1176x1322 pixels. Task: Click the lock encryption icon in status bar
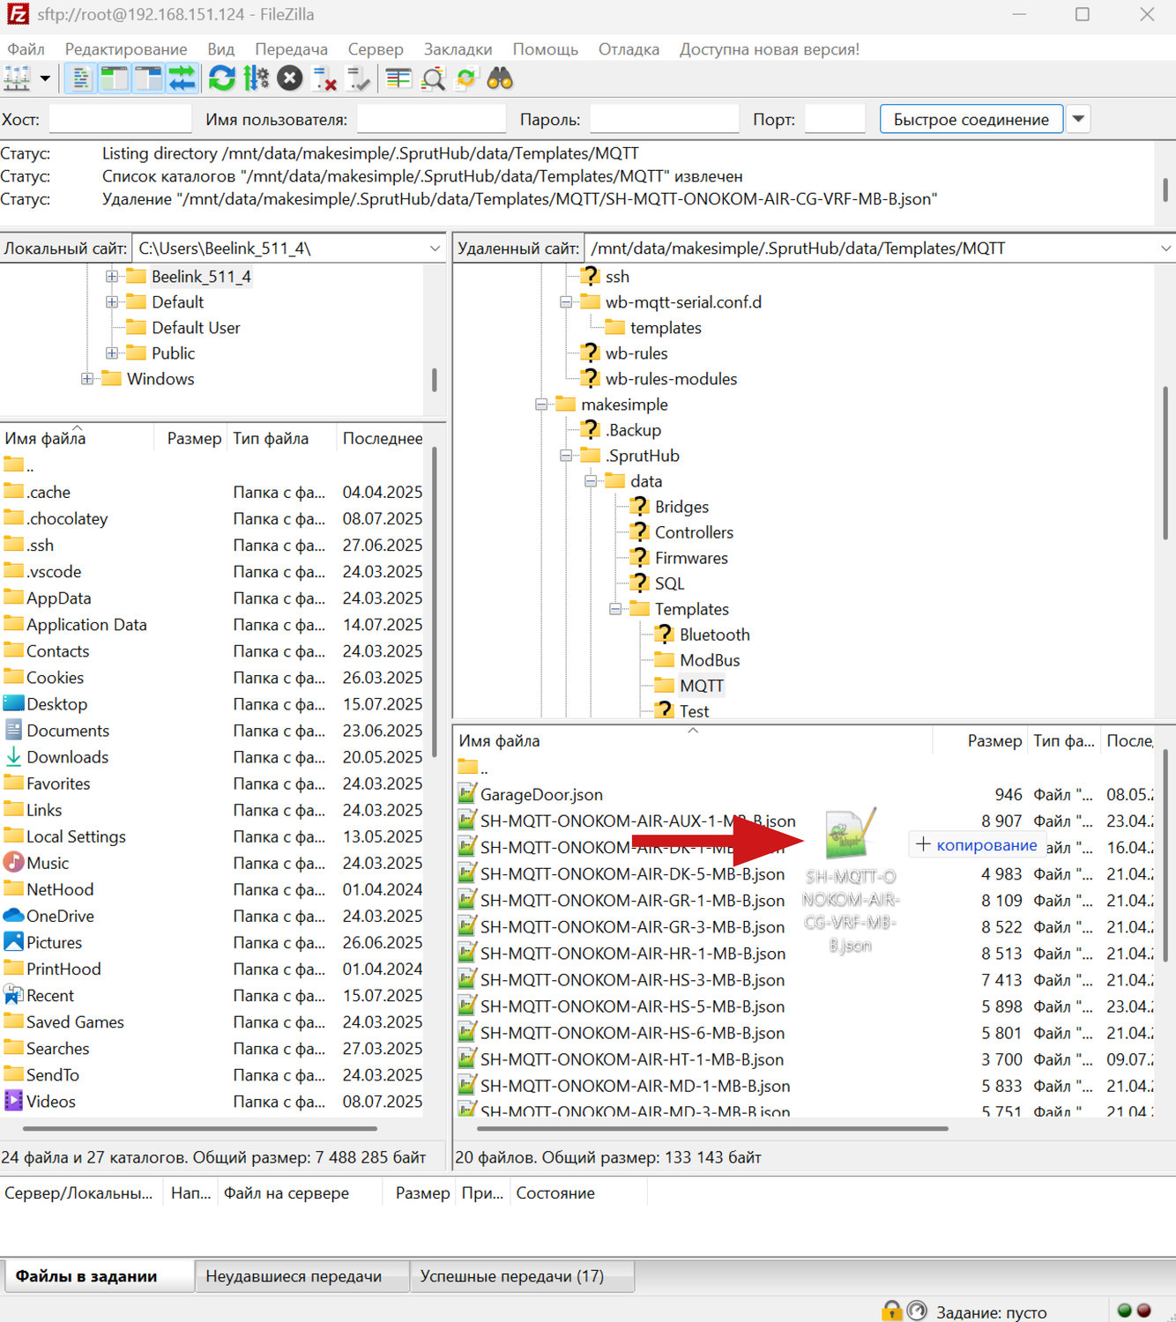pyautogui.click(x=891, y=1311)
